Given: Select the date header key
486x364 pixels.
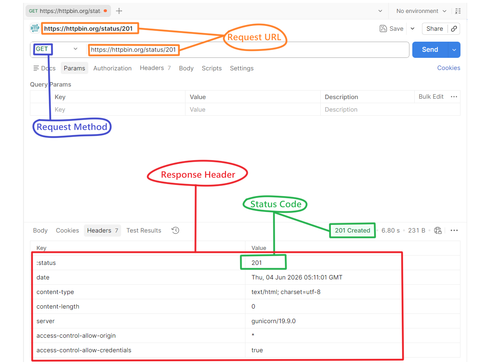Looking at the screenshot, I should click(43, 277).
